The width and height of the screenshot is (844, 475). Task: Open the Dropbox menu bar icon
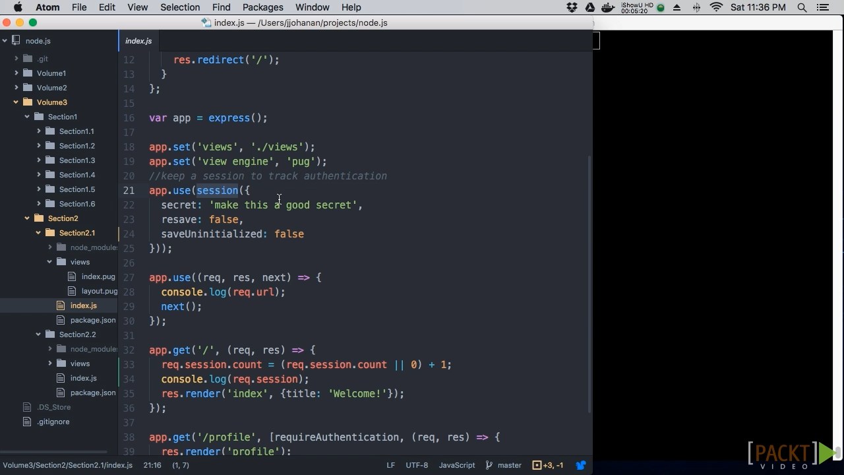pyautogui.click(x=572, y=7)
